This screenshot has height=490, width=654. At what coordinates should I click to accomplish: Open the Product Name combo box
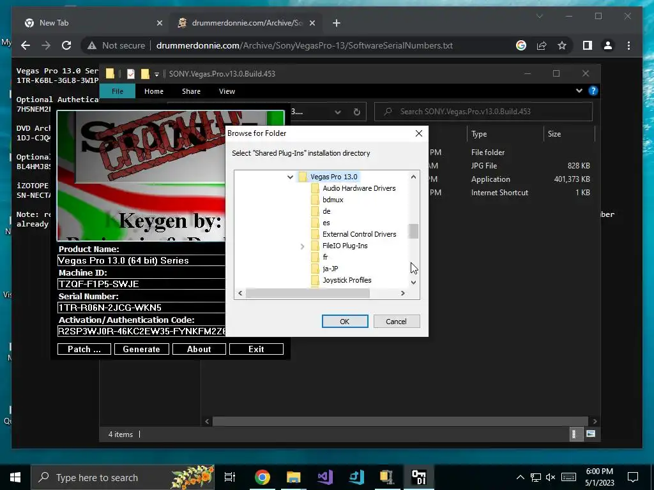click(141, 260)
